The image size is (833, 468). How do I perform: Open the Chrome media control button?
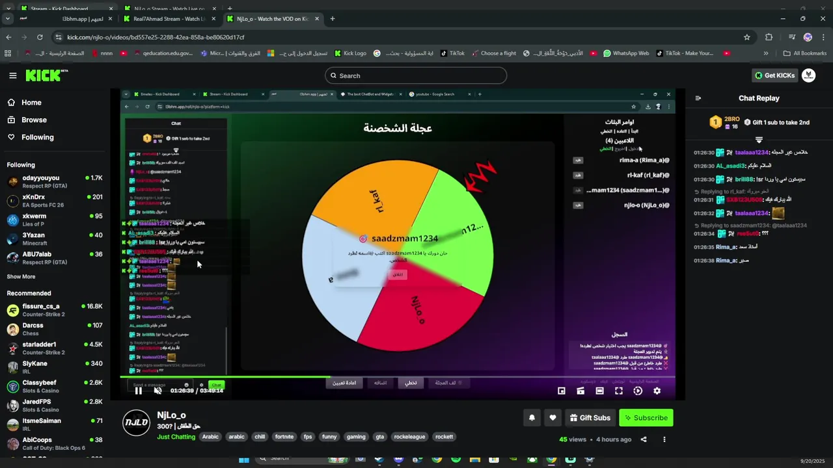791,37
